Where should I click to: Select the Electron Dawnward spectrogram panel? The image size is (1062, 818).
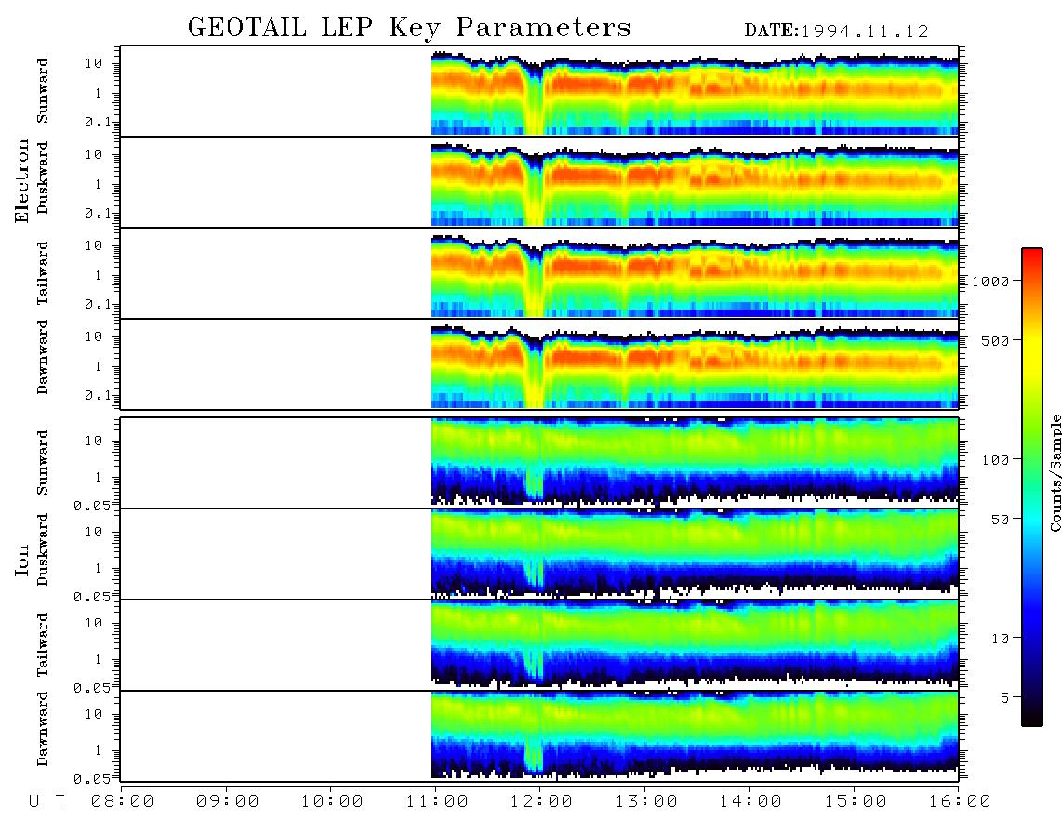tap(539, 363)
